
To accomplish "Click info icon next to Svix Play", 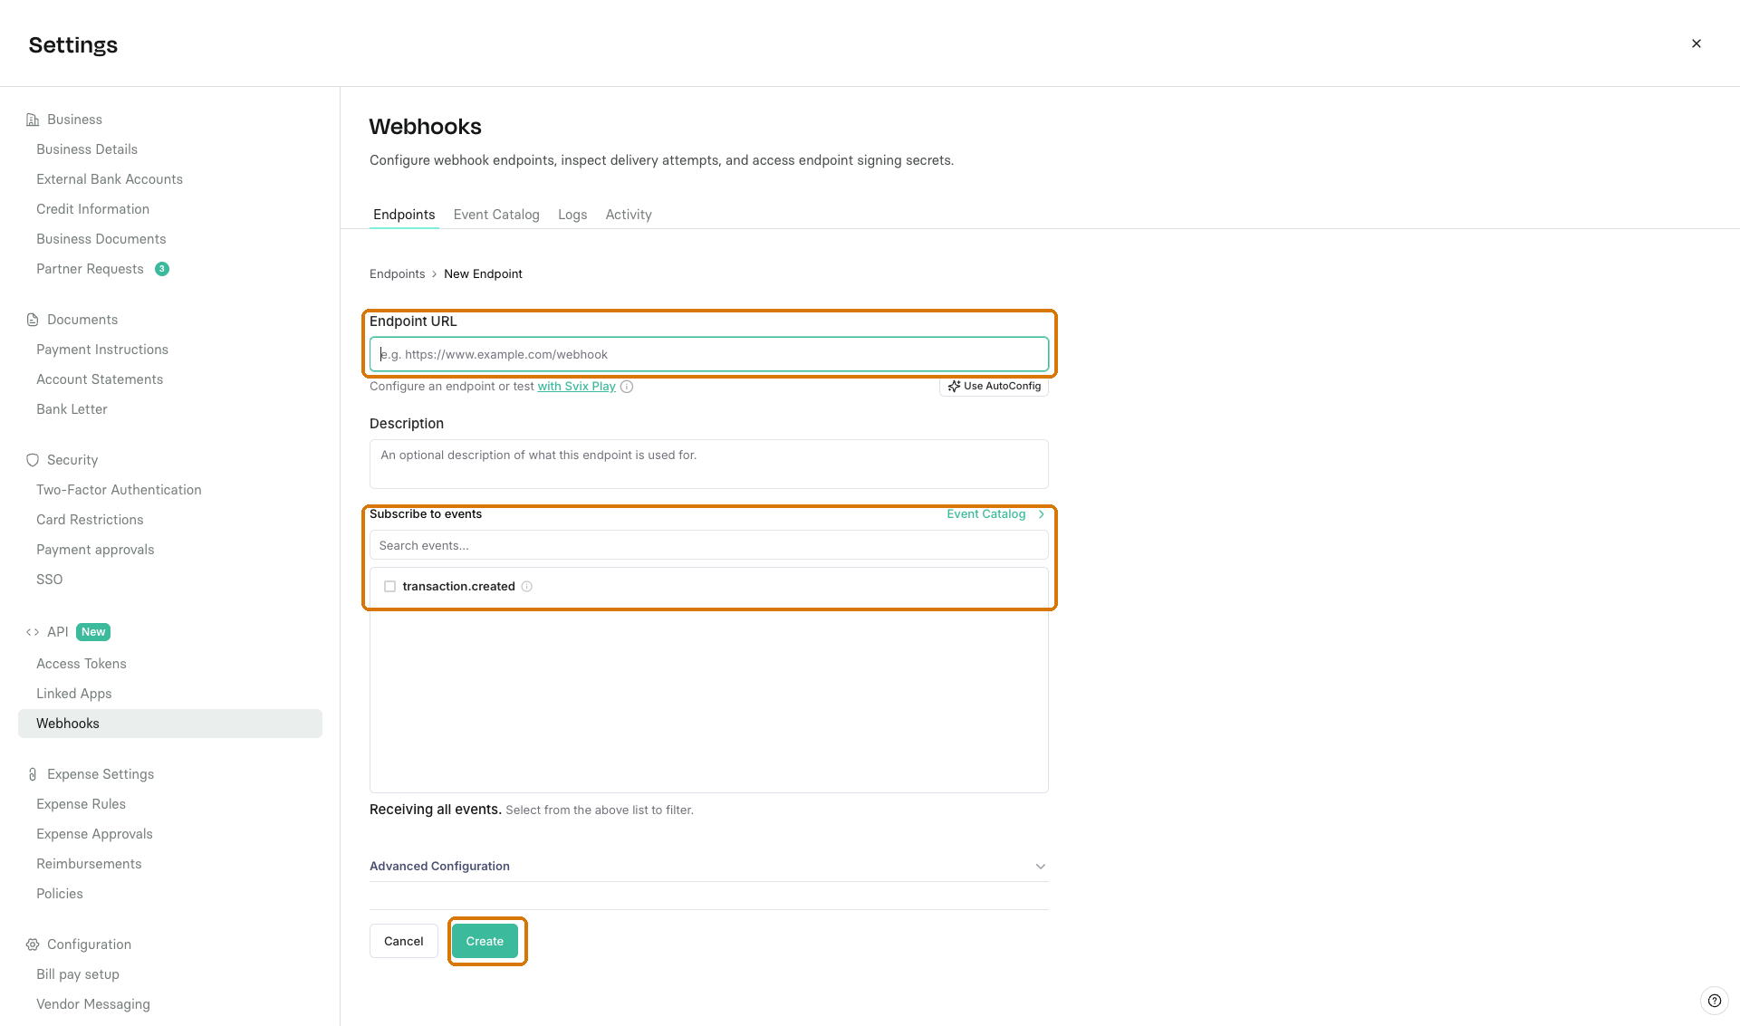I will pos(627,387).
